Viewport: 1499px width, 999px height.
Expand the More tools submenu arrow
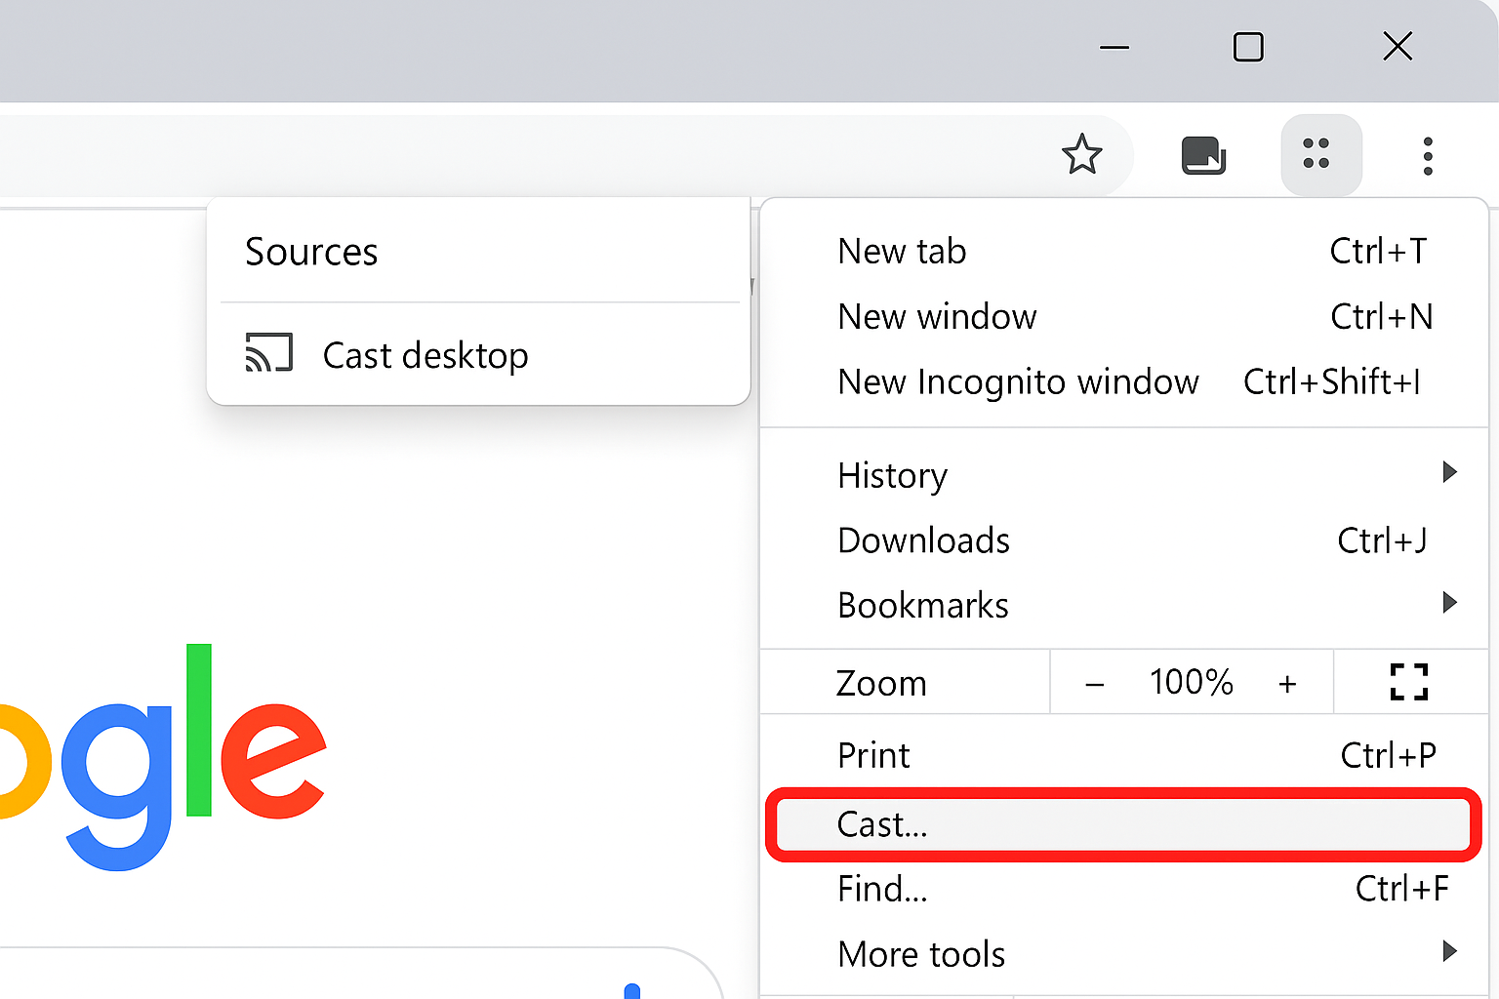(1448, 951)
